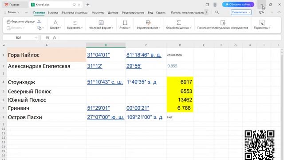Select cell Гора Кайлос
The image size is (284, 160).
point(47,55)
